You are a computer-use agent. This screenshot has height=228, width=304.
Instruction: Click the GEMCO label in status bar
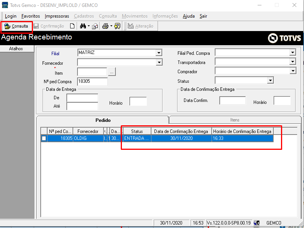274,223
